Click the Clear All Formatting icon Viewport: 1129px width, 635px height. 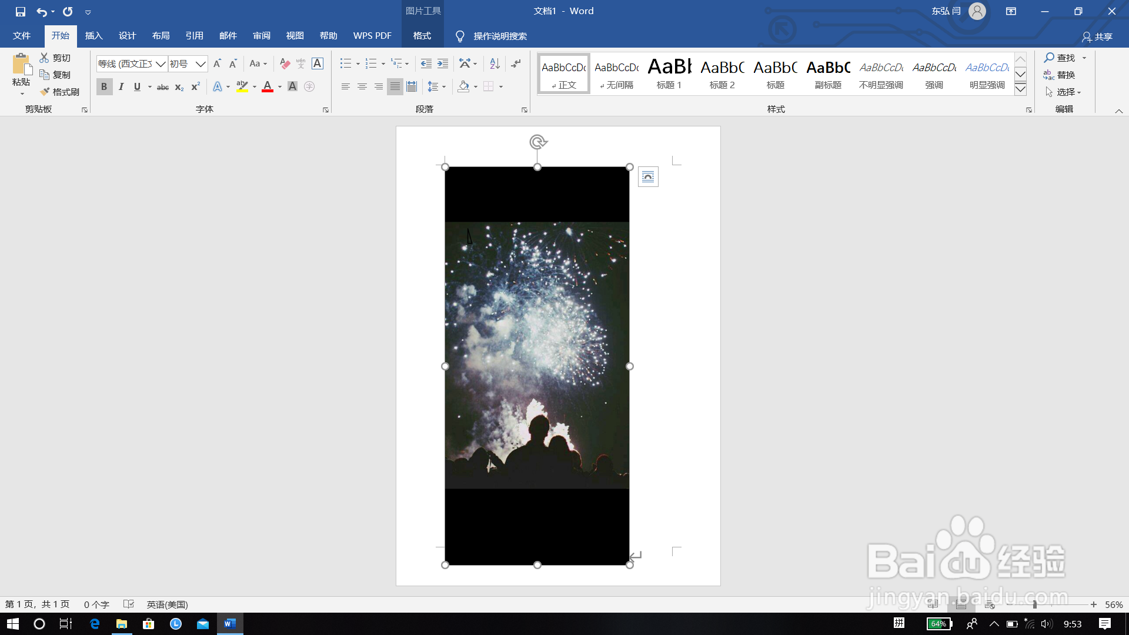(x=285, y=63)
